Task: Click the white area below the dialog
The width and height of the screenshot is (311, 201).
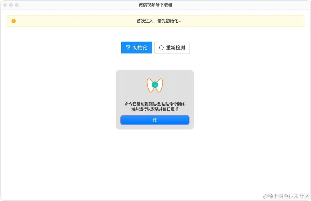Action: tap(155, 158)
